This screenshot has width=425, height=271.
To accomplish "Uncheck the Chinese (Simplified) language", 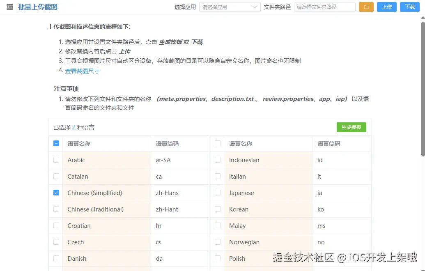I will (x=56, y=193).
